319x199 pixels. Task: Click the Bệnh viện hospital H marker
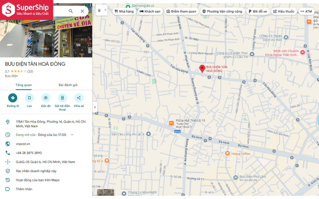303,53
